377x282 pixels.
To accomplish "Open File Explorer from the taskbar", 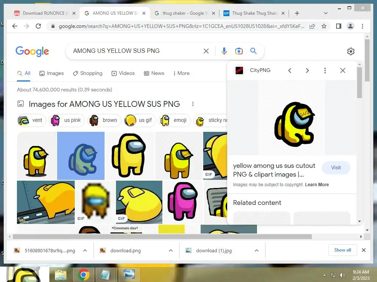I will click(x=61, y=275).
